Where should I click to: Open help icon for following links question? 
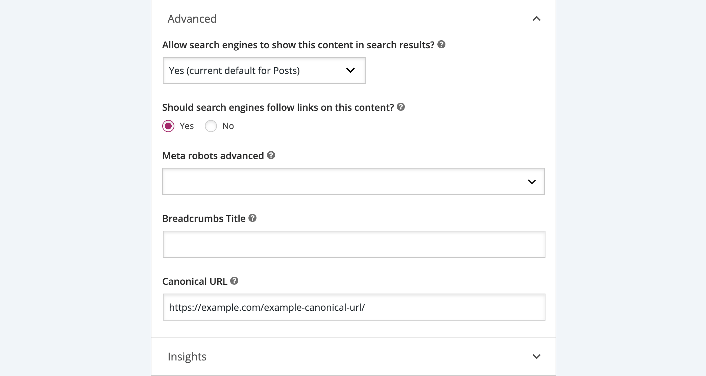pos(401,107)
